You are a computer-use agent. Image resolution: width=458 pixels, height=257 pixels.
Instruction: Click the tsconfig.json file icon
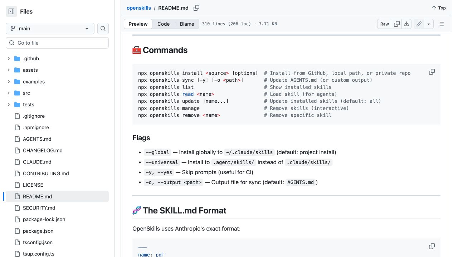(x=17, y=242)
